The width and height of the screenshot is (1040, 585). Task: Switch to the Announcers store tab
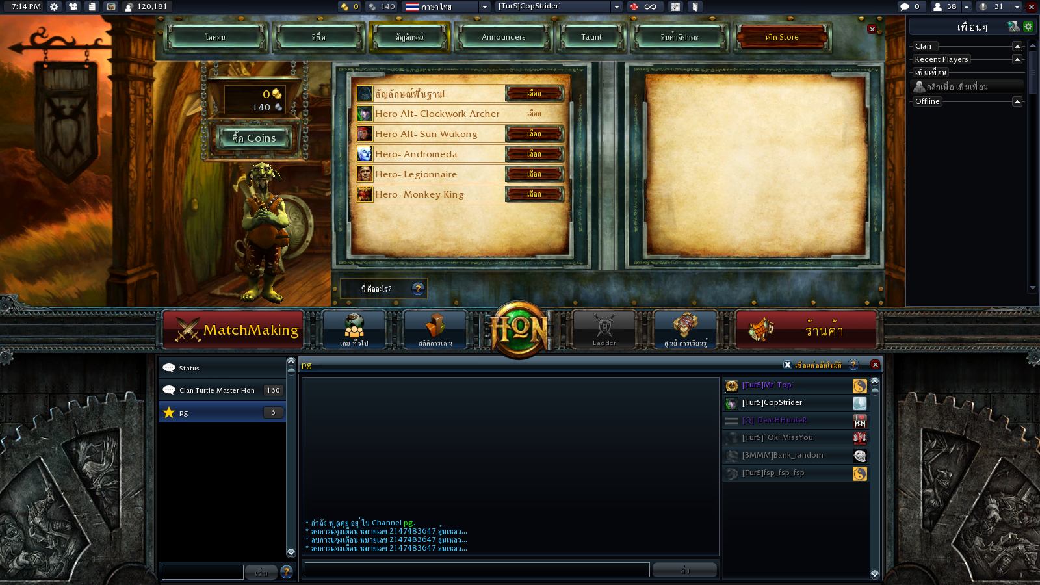point(504,37)
